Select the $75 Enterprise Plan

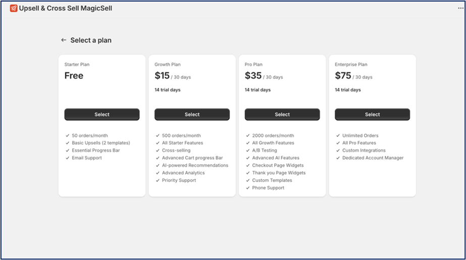[x=373, y=115]
